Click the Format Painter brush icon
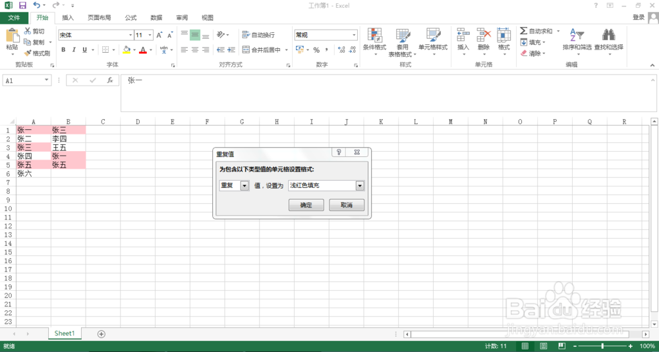 (x=27, y=53)
